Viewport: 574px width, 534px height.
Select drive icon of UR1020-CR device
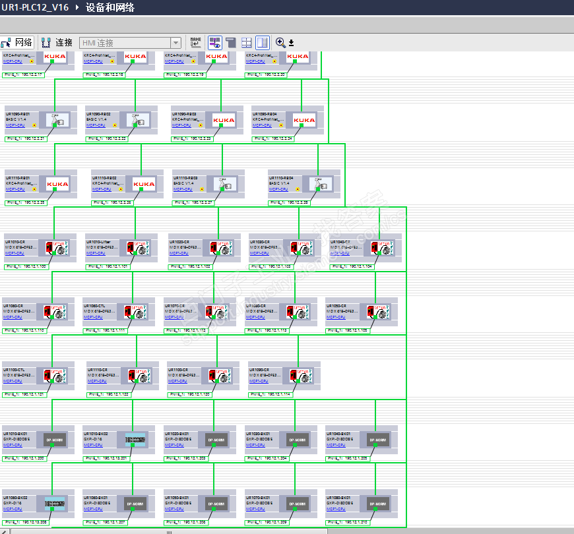pyautogui.click(x=221, y=248)
